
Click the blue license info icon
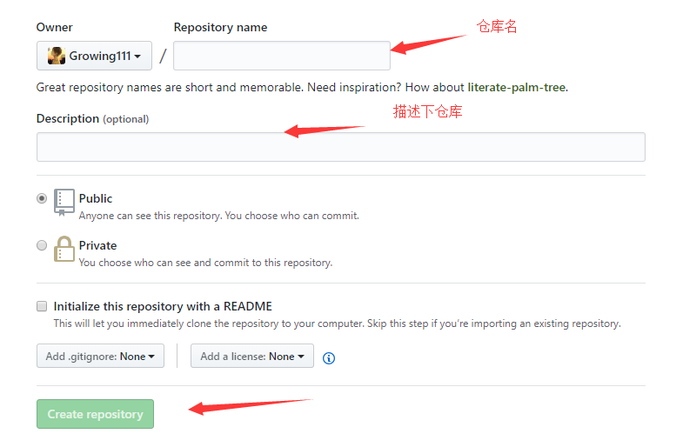(x=329, y=358)
